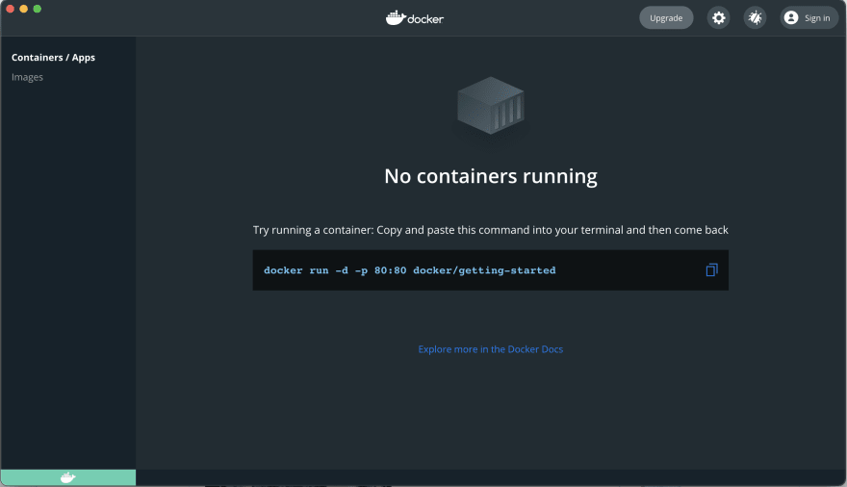Viewport: 847px width, 487px height.
Task: Copy the docker run command
Action: click(711, 269)
